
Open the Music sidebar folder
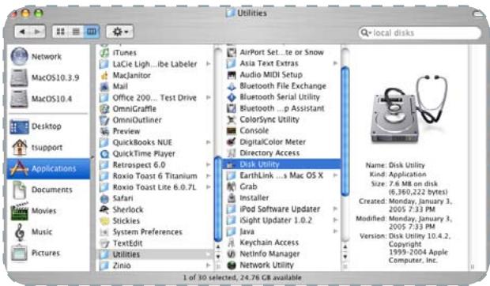[x=33, y=231]
